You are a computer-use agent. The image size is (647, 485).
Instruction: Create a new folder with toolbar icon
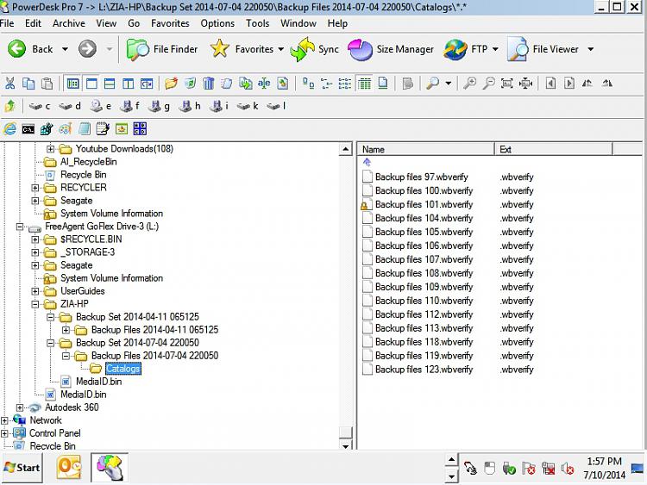(172, 84)
